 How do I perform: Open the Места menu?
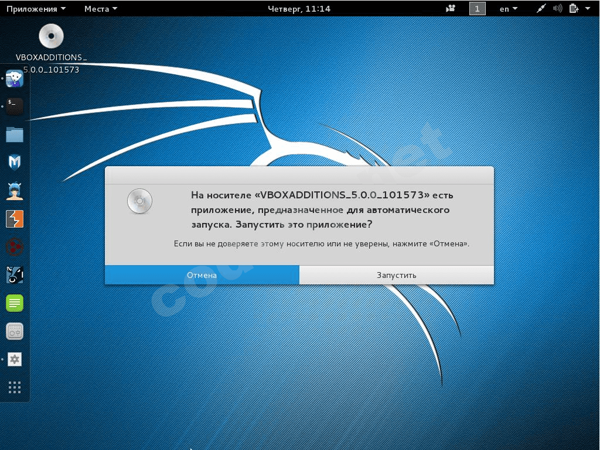(x=101, y=9)
